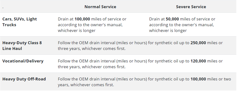This screenshot has width=237, height=91.
Task: Click the bold 100,000 miles normal service value
Action: point(82,19)
